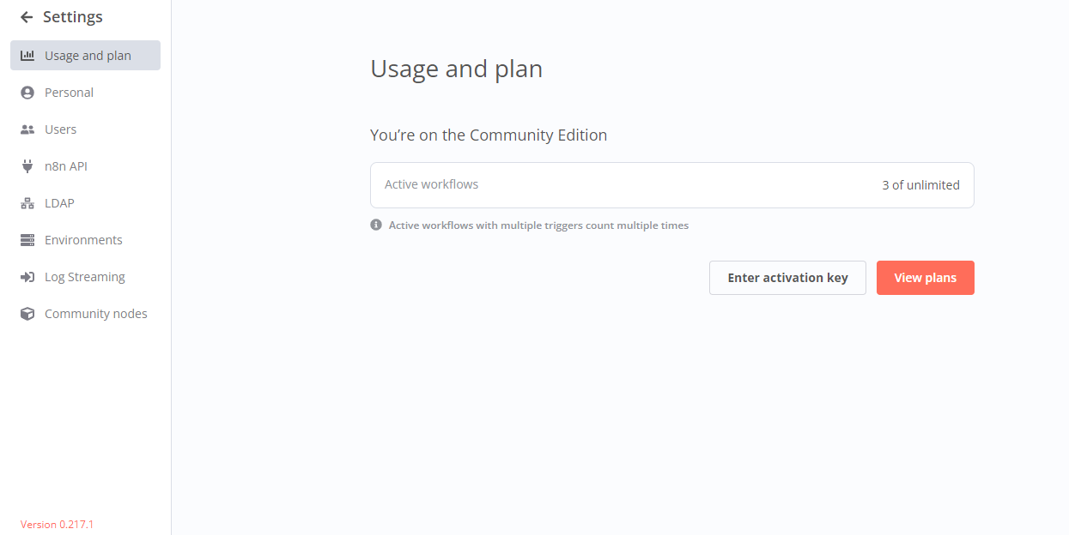Select the Community nodes menu label

click(x=96, y=314)
